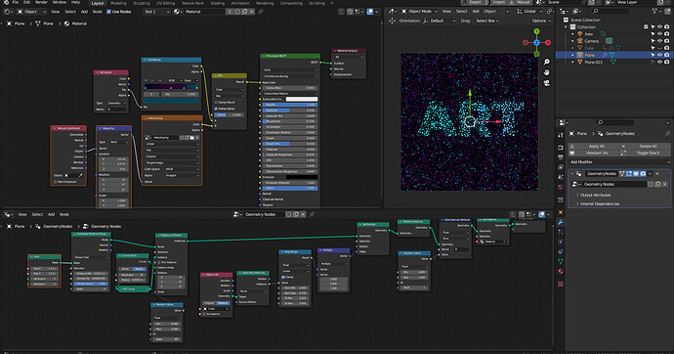This screenshot has width=674, height=354.
Task: Switch to the UV Editing workspace tab
Action: 165,3
